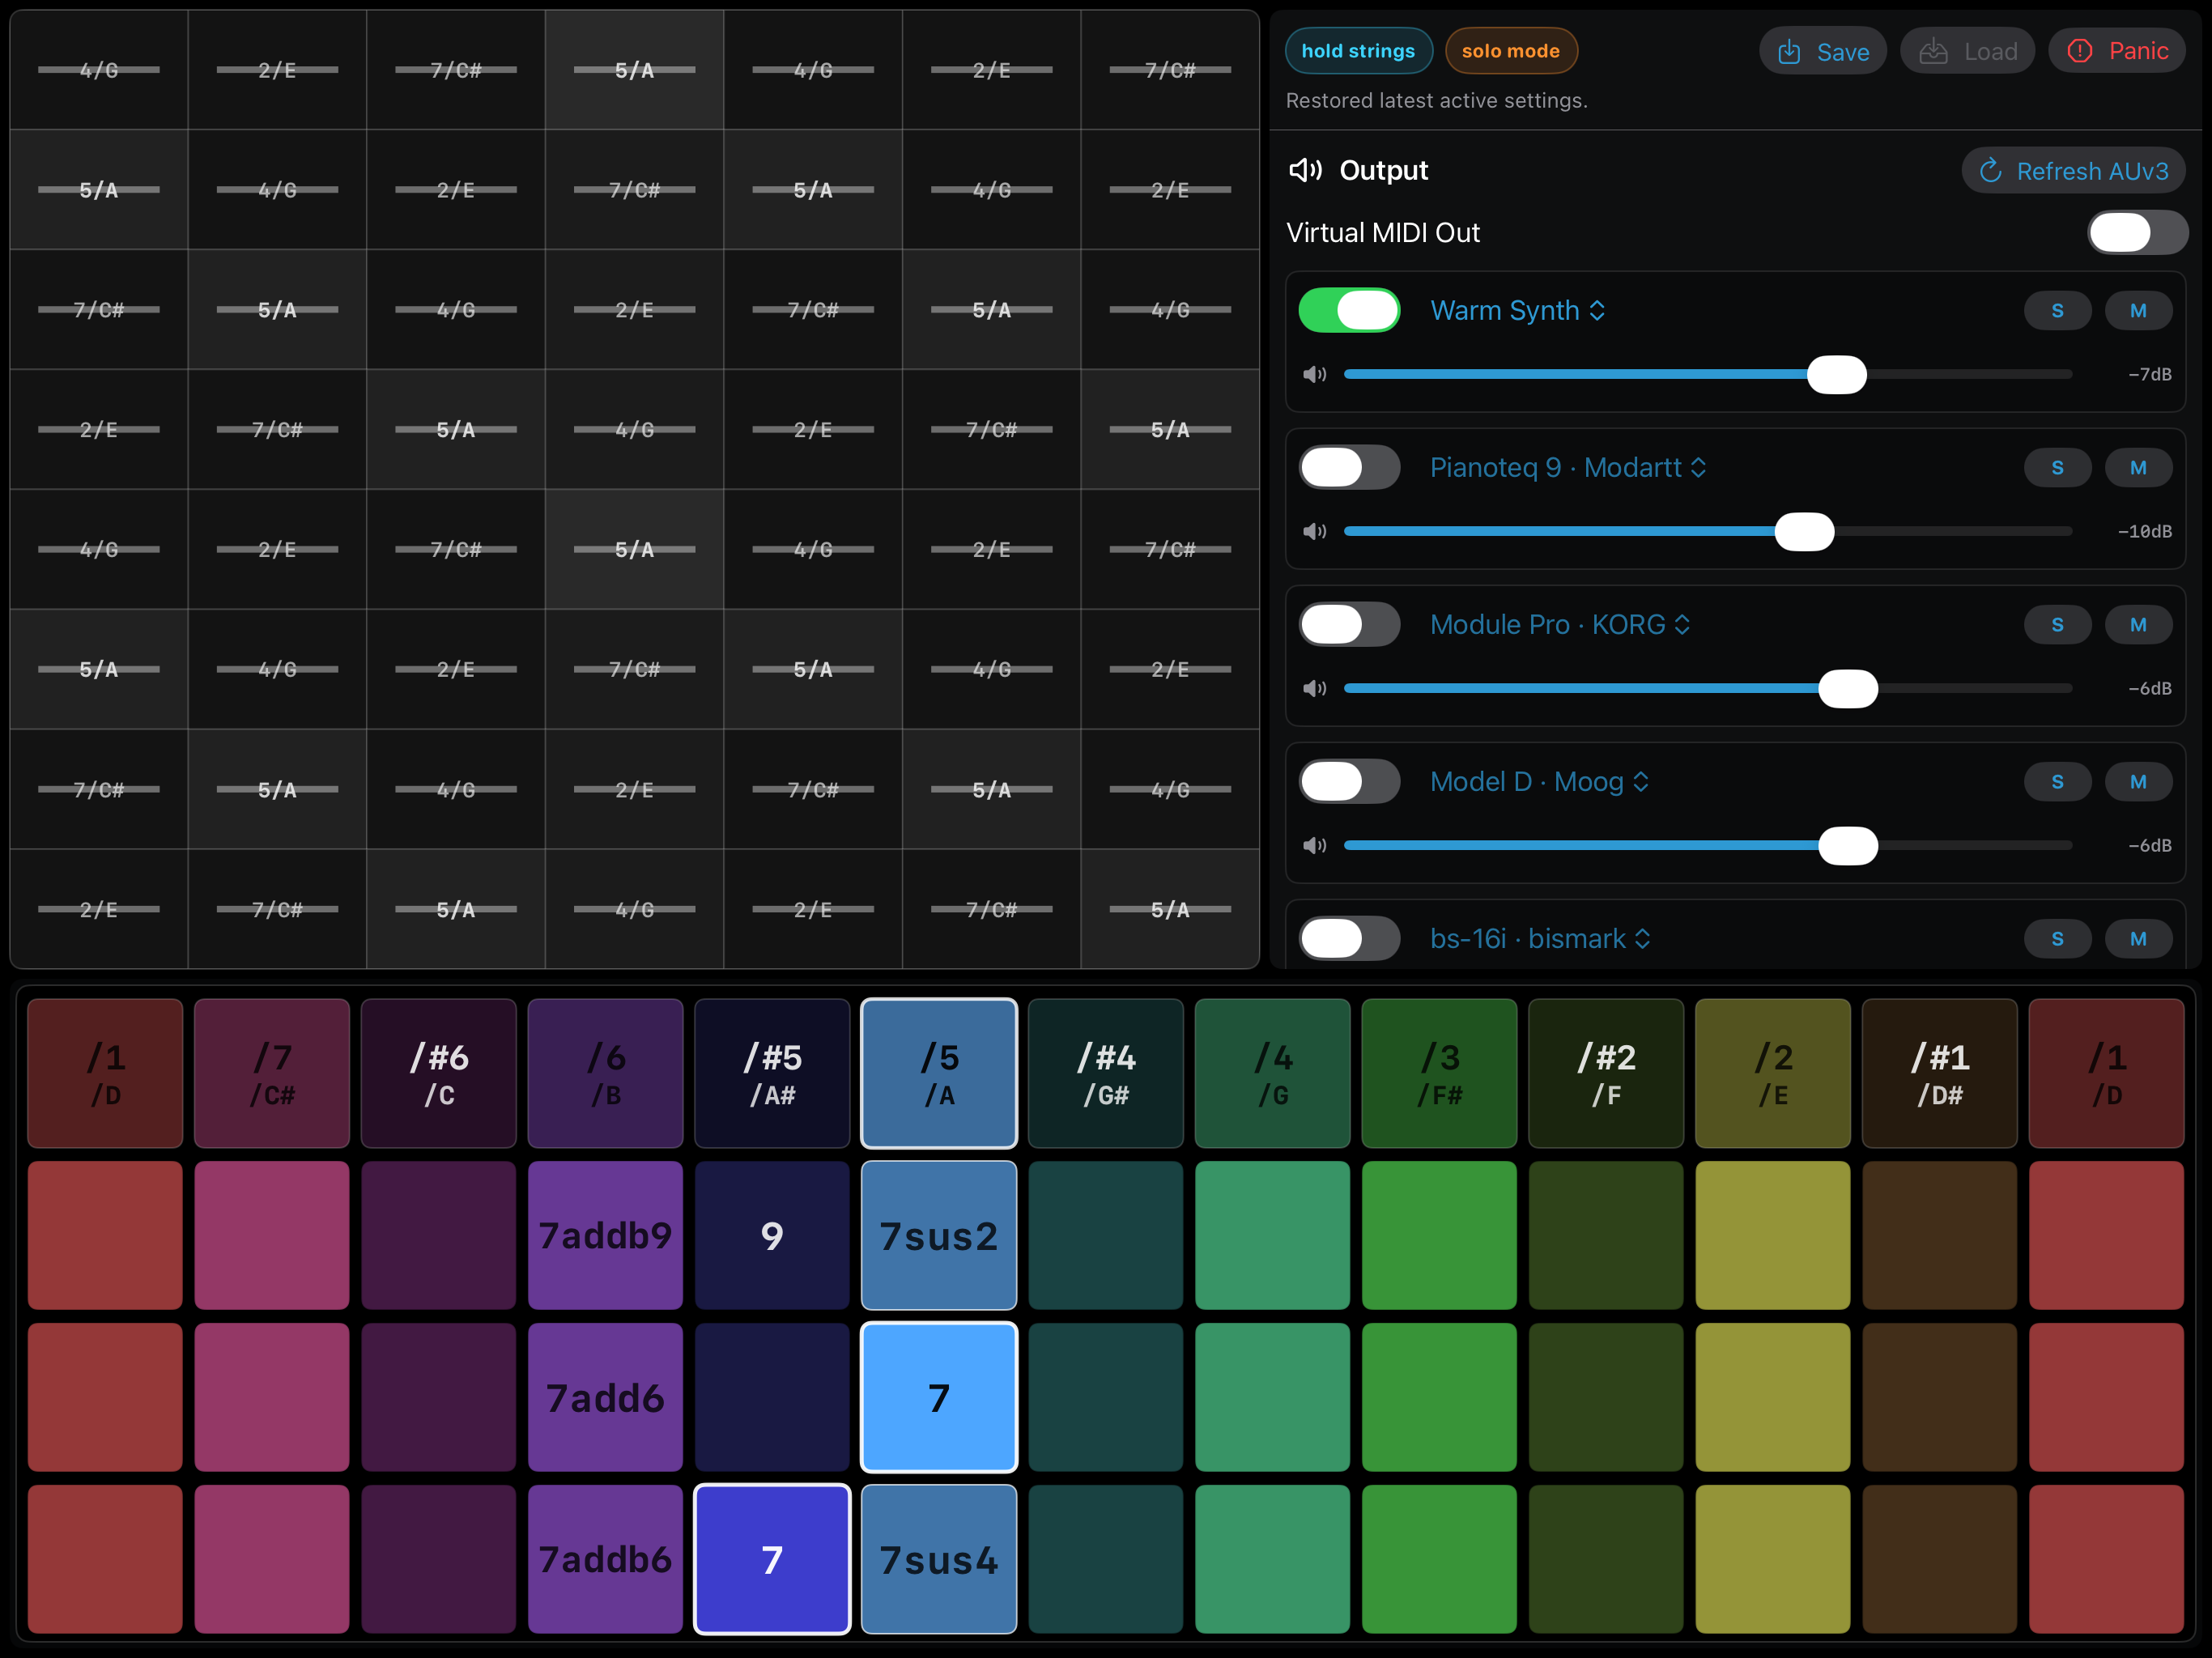Viewport: 2212px width, 1658px height.
Task: Select the /#6 /C root pad
Action: 438,1073
